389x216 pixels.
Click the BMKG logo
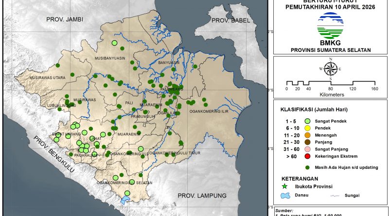tap(330, 26)
